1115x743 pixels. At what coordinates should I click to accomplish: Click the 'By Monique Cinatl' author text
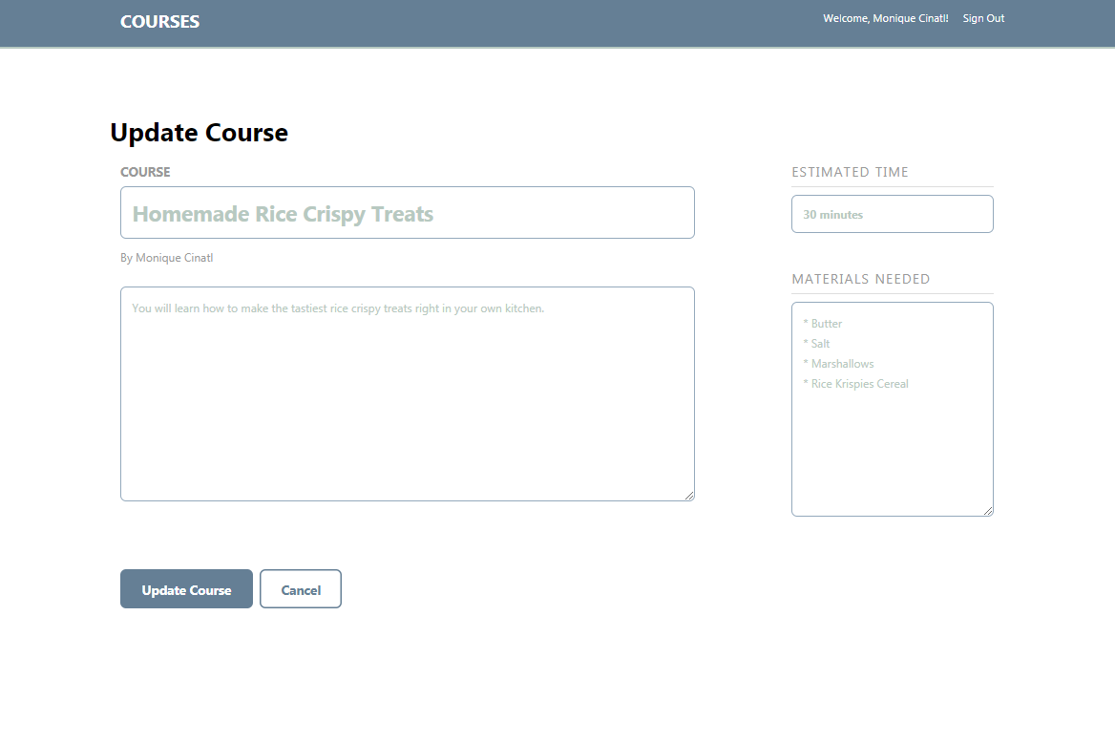coord(166,258)
